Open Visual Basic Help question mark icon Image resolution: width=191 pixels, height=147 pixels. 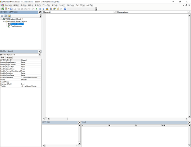click(x=65, y=9)
